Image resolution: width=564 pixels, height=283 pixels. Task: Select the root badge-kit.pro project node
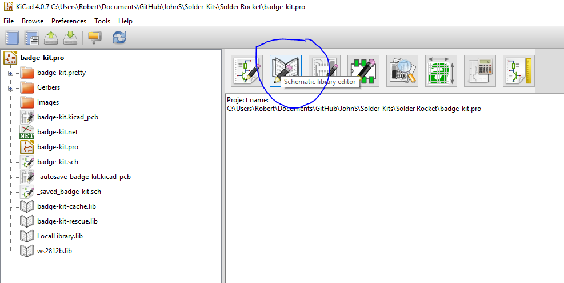pos(42,58)
